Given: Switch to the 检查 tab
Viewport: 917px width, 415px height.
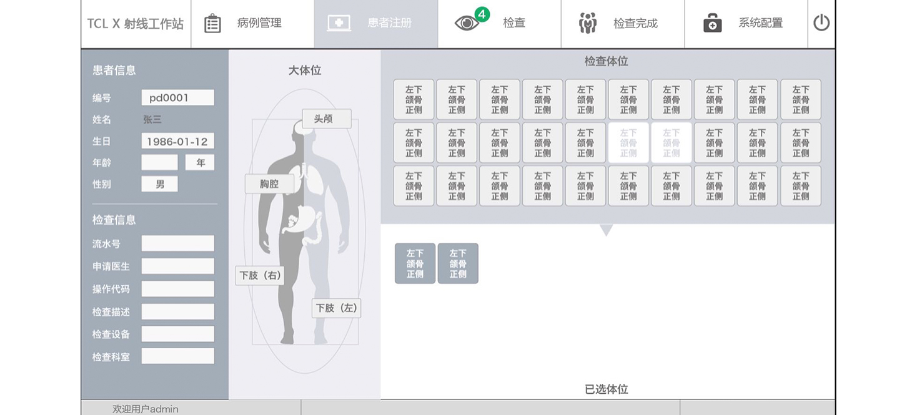Looking at the screenshot, I should point(500,23).
